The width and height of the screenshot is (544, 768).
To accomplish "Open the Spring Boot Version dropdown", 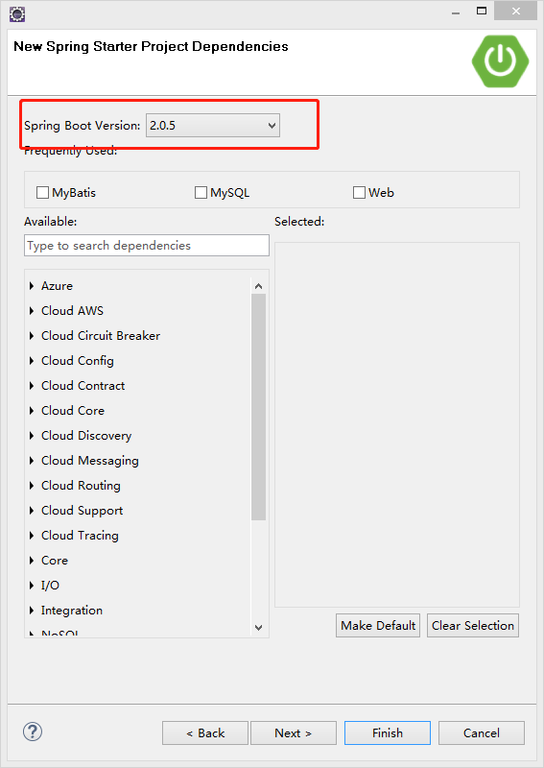I will coord(213,126).
